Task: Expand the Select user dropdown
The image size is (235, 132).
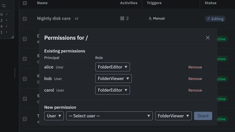Action: pos(109,116)
